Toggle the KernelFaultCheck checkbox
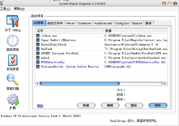The height and width of the screenshot is (126, 179). (38, 44)
